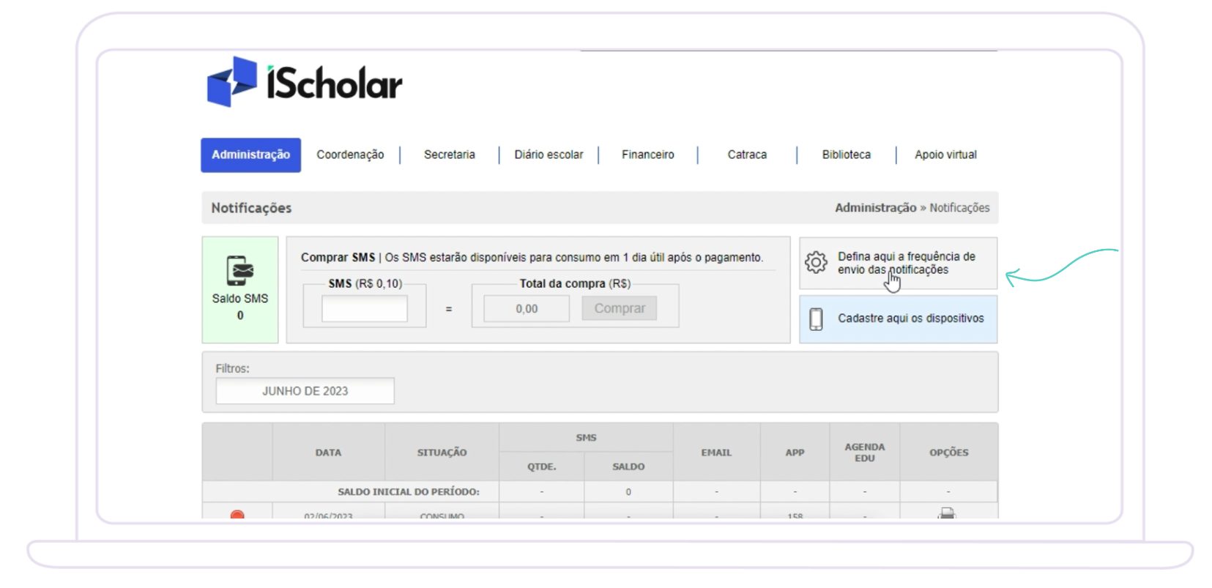Click the SMS quantity input field
1212x588 pixels.
click(x=365, y=309)
